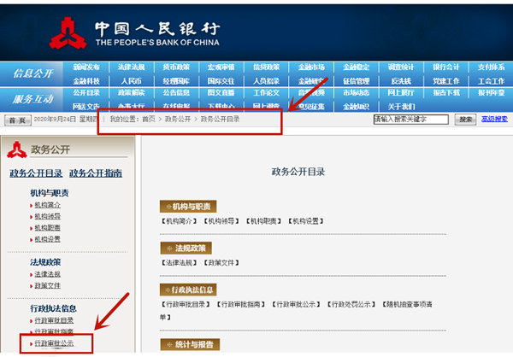Click the 首页 button beside the date
The image size is (513, 357).
click(18, 120)
